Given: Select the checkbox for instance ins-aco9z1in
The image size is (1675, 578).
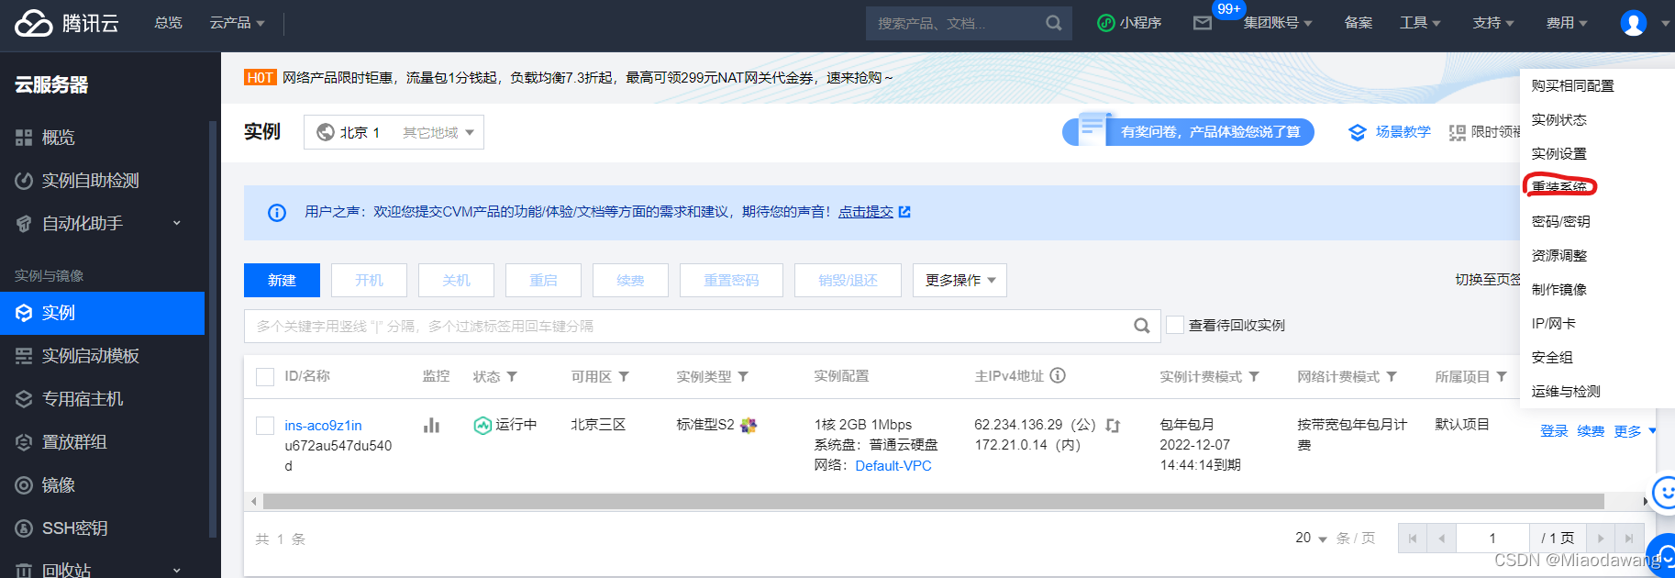Looking at the screenshot, I should click(265, 426).
